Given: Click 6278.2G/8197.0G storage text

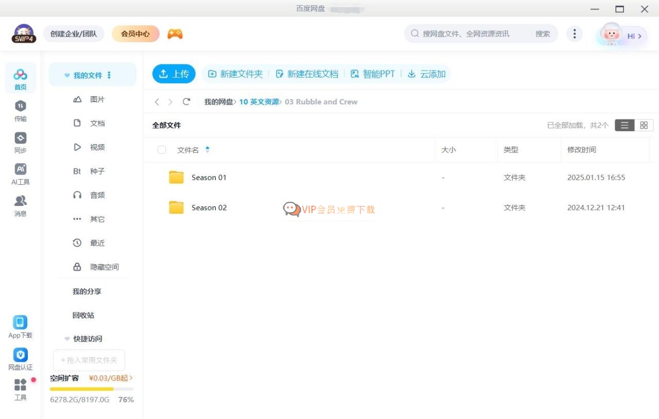Looking at the screenshot, I should [x=80, y=399].
